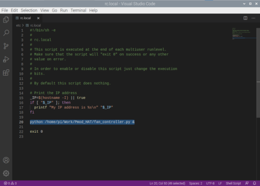This screenshot has height=186, width=260.
Task: Click the '#!/bin/sh -e' shebang line
Action: coord(43,30)
